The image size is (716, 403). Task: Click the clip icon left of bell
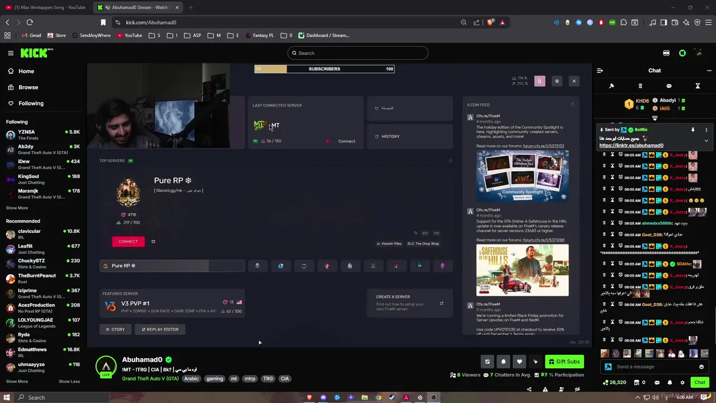(x=487, y=362)
